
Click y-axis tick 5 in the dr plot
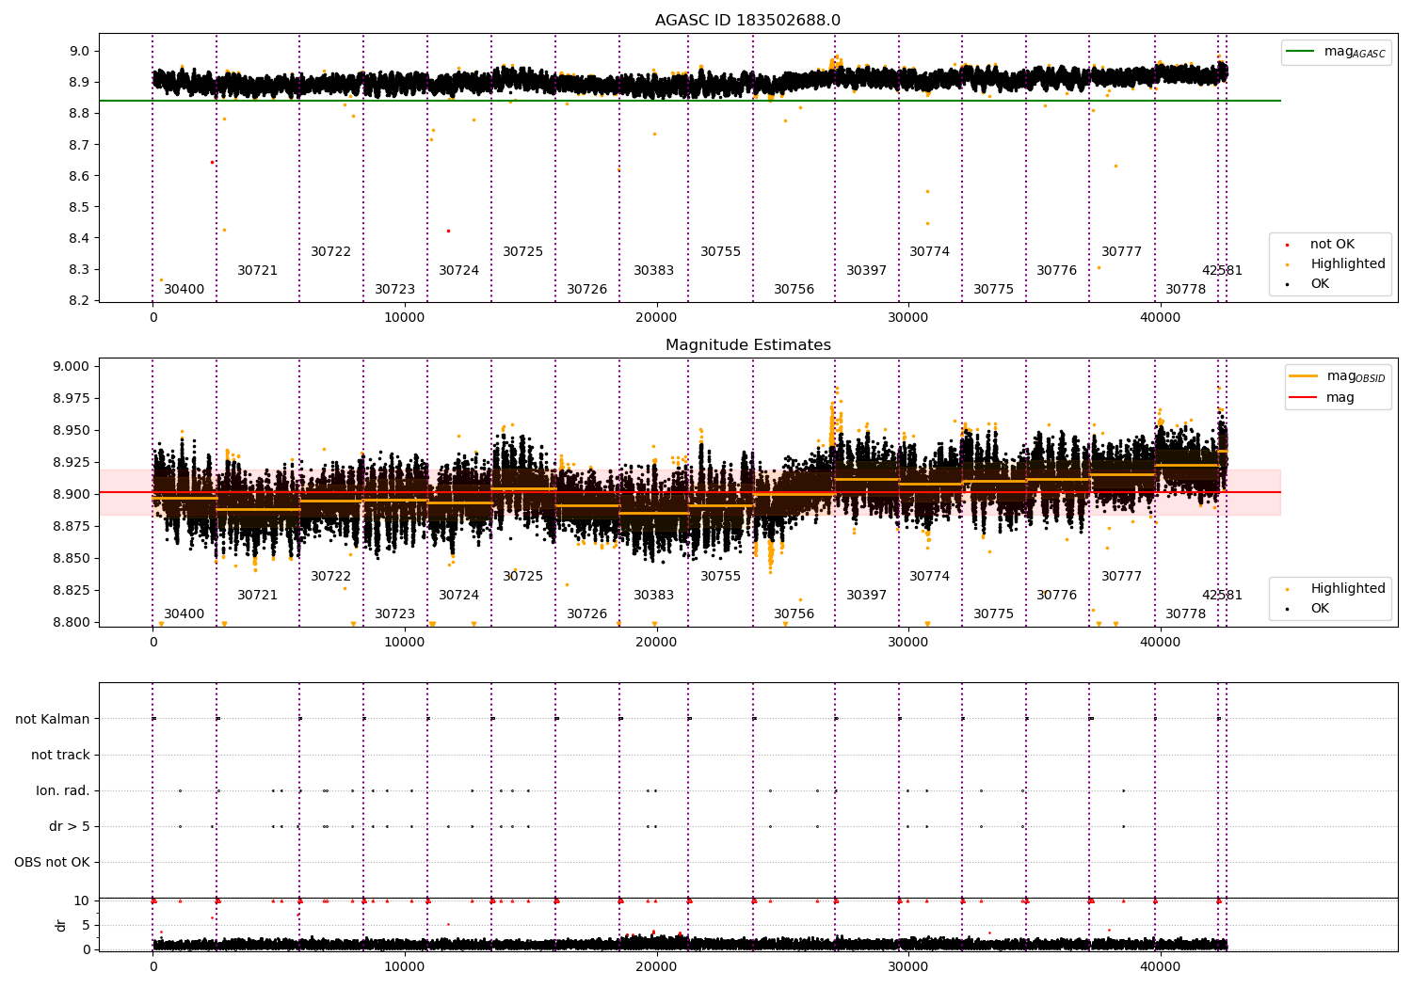pyautogui.click(x=86, y=926)
